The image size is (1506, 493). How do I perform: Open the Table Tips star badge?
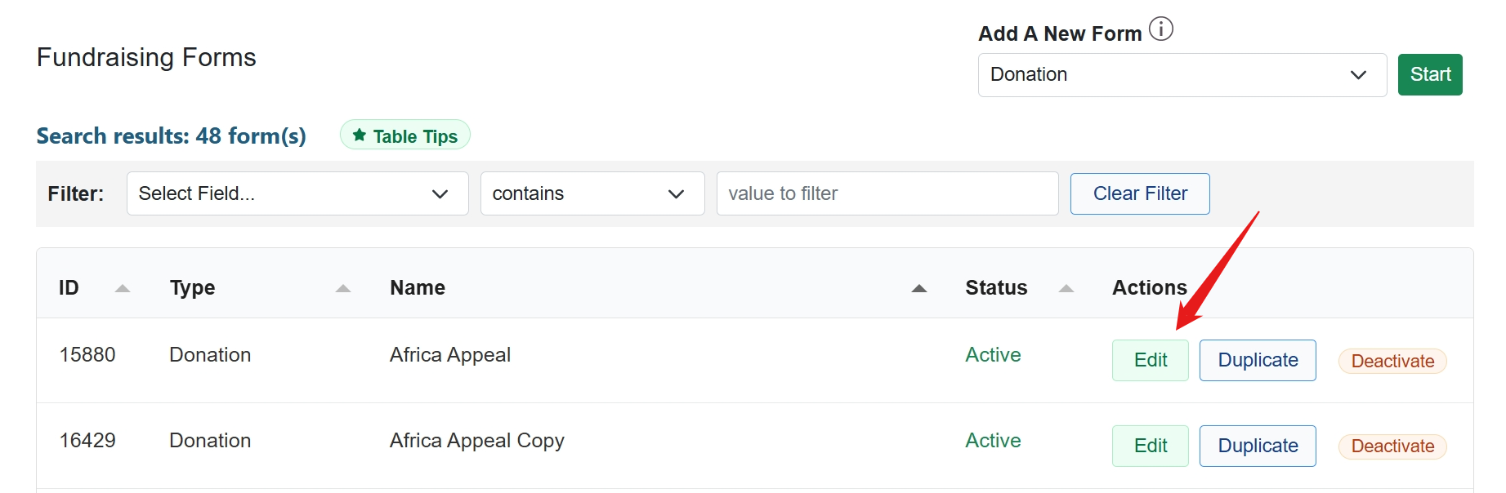point(405,135)
